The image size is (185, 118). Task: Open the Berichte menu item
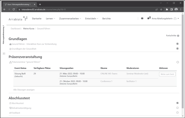coord(106,18)
